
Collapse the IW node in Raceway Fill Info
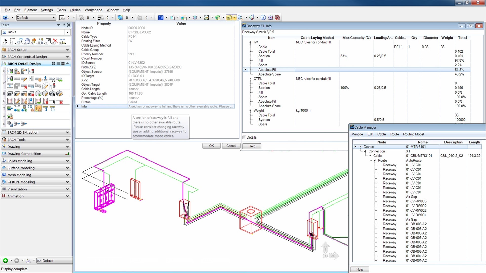pos(250,42)
